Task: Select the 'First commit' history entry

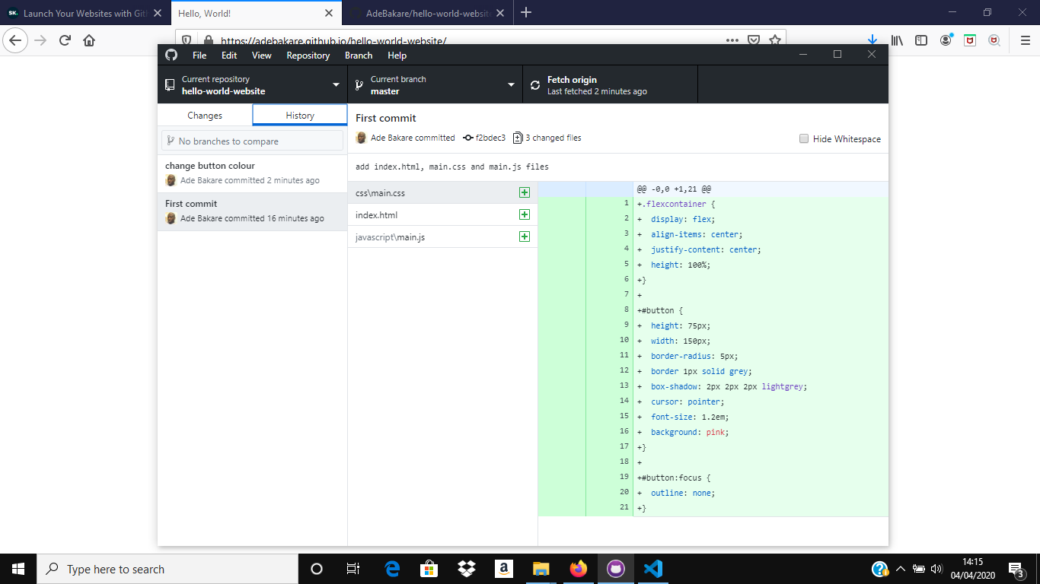Action: click(x=253, y=211)
